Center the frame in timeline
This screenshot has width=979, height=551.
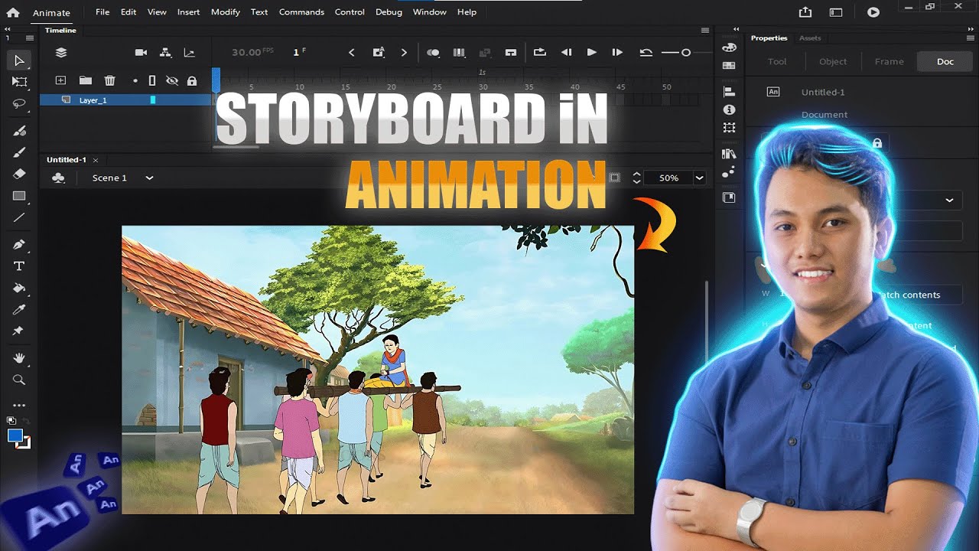coord(511,53)
